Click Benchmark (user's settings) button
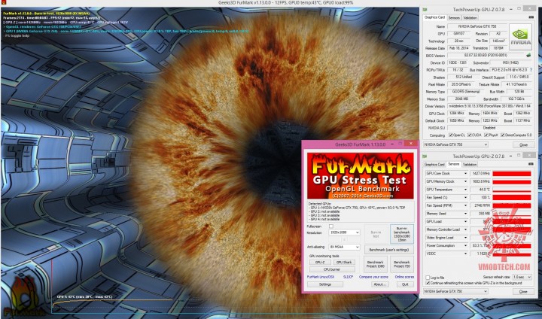542x319 pixels. pos(389,250)
